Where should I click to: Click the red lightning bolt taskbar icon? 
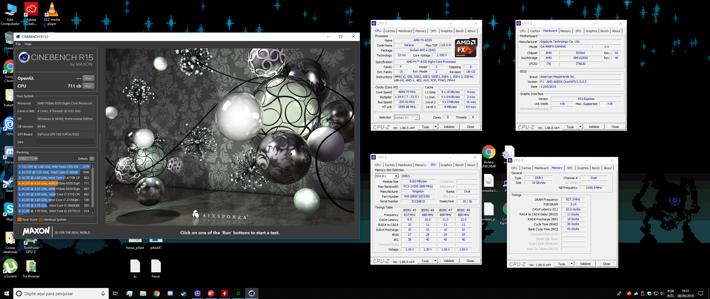click(x=225, y=293)
